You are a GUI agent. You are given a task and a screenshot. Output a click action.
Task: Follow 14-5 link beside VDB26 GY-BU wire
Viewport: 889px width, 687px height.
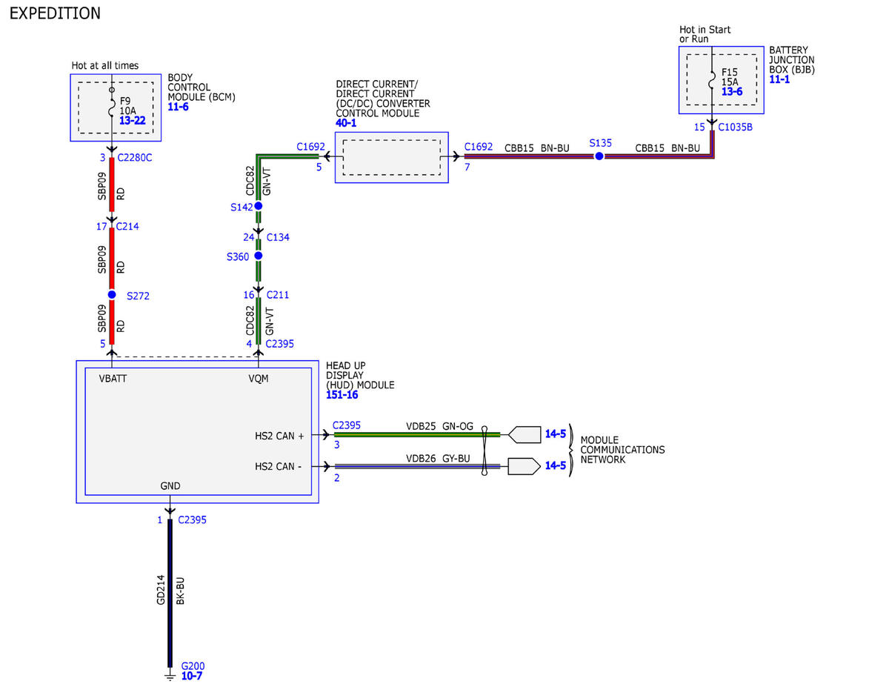(x=556, y=465)
